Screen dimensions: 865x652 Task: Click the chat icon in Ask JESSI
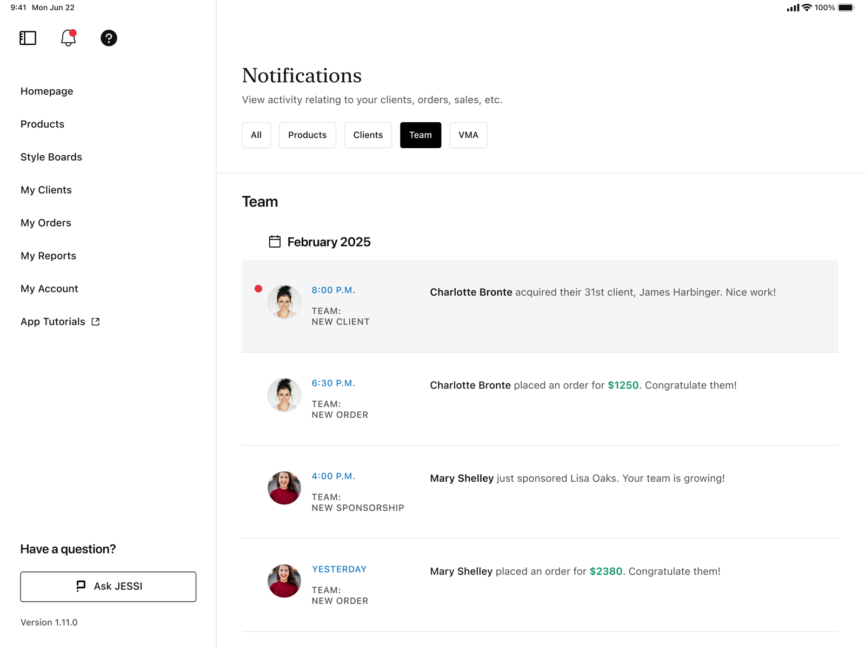(81, 586)
